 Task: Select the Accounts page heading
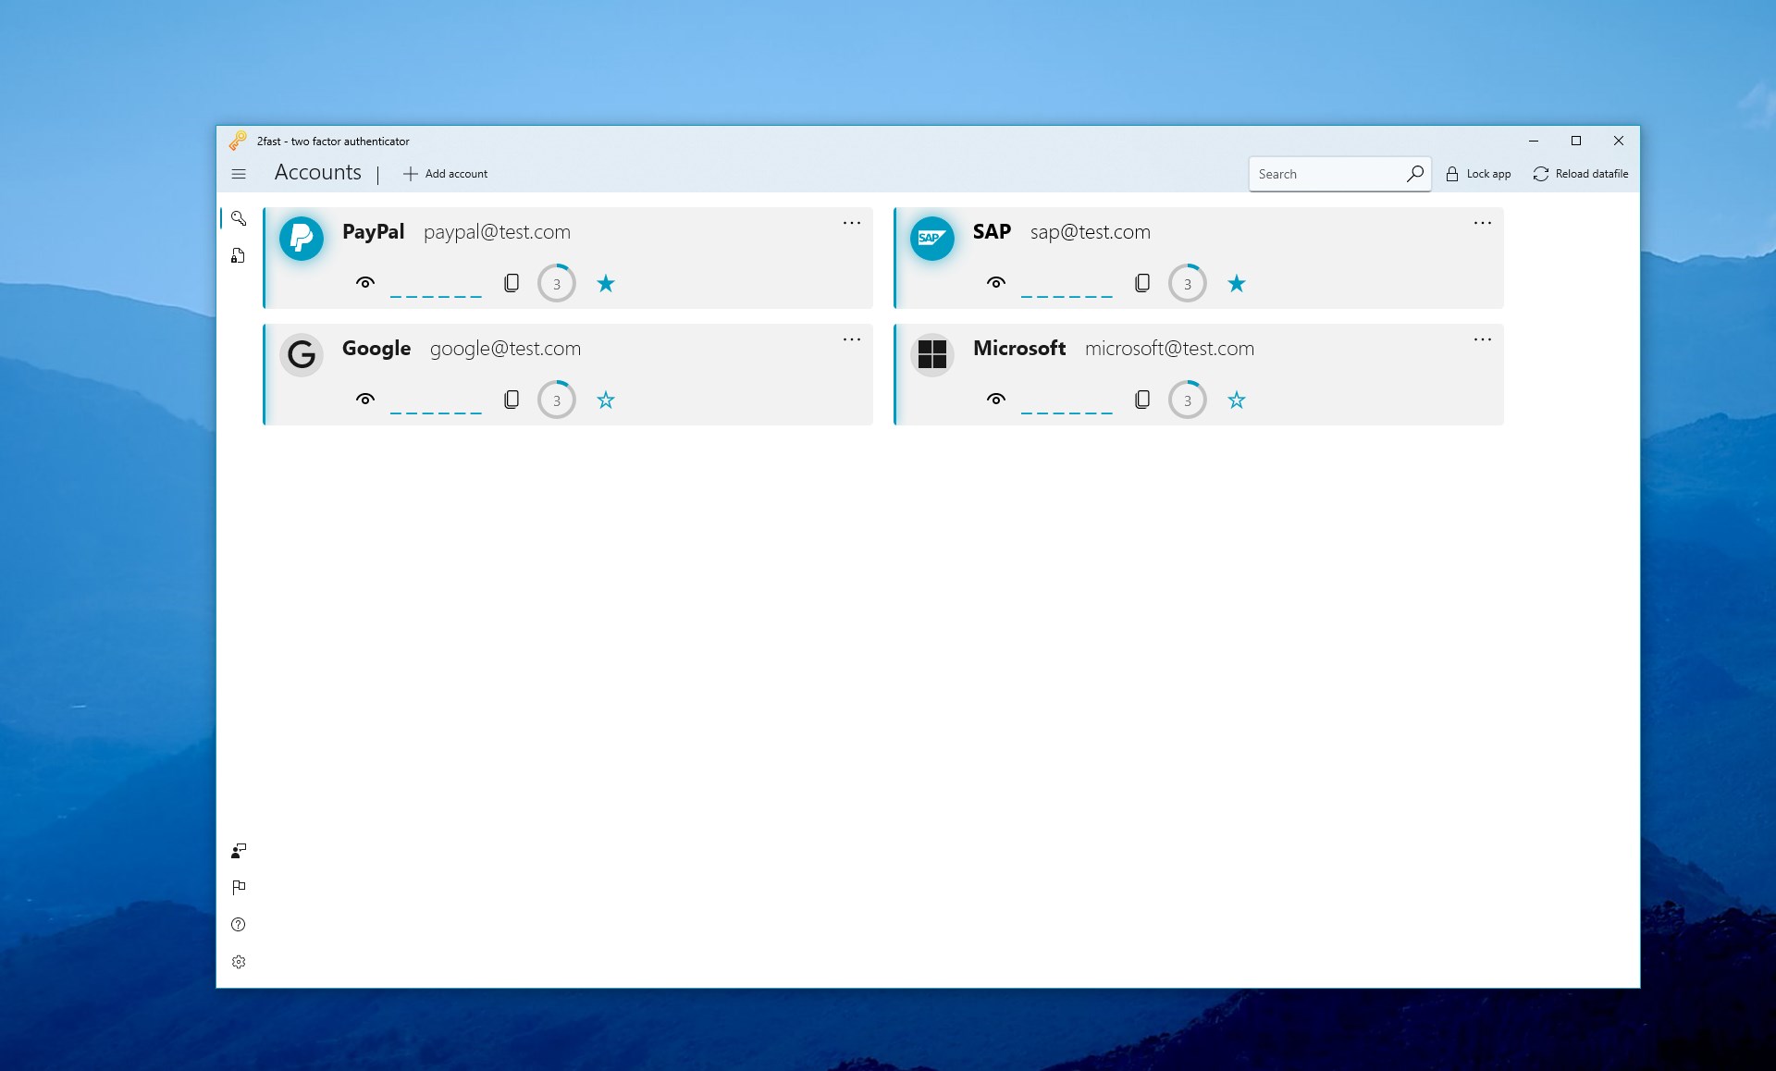point(317,173)
